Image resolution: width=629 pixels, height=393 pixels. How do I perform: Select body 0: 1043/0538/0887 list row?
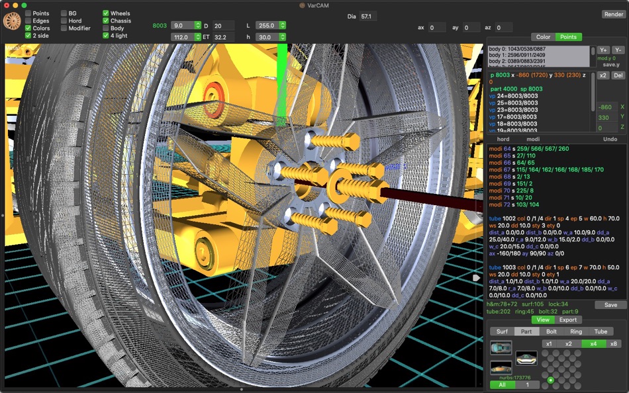tap(539, 49)
